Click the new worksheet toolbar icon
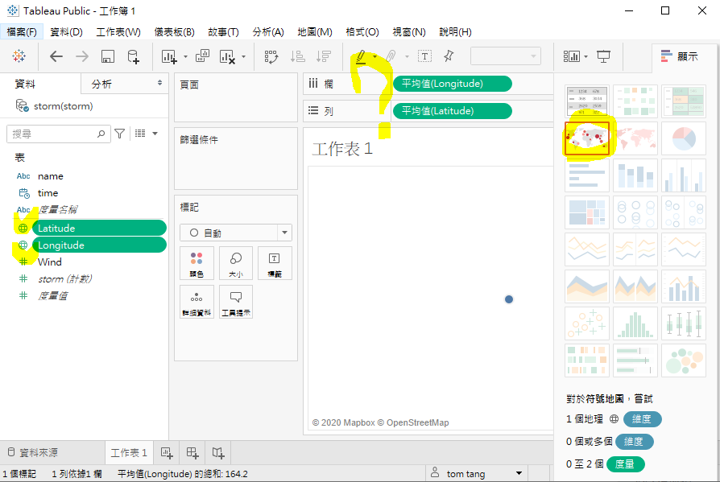This screenshot has height=482, width=720. (169, 56)
